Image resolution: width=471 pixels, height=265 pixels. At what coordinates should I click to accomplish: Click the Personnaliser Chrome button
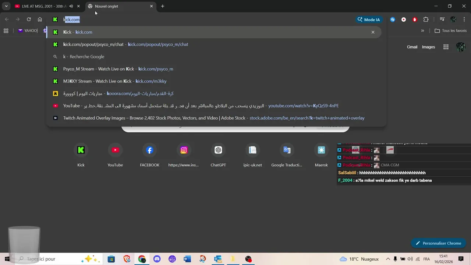[438, 243]
